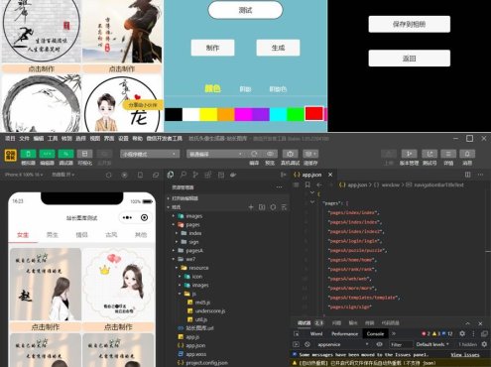Screen dimensions: 491x367
Task: Switch to Console devtools tab
Action: pyautogui.click(x=375, y=333)
